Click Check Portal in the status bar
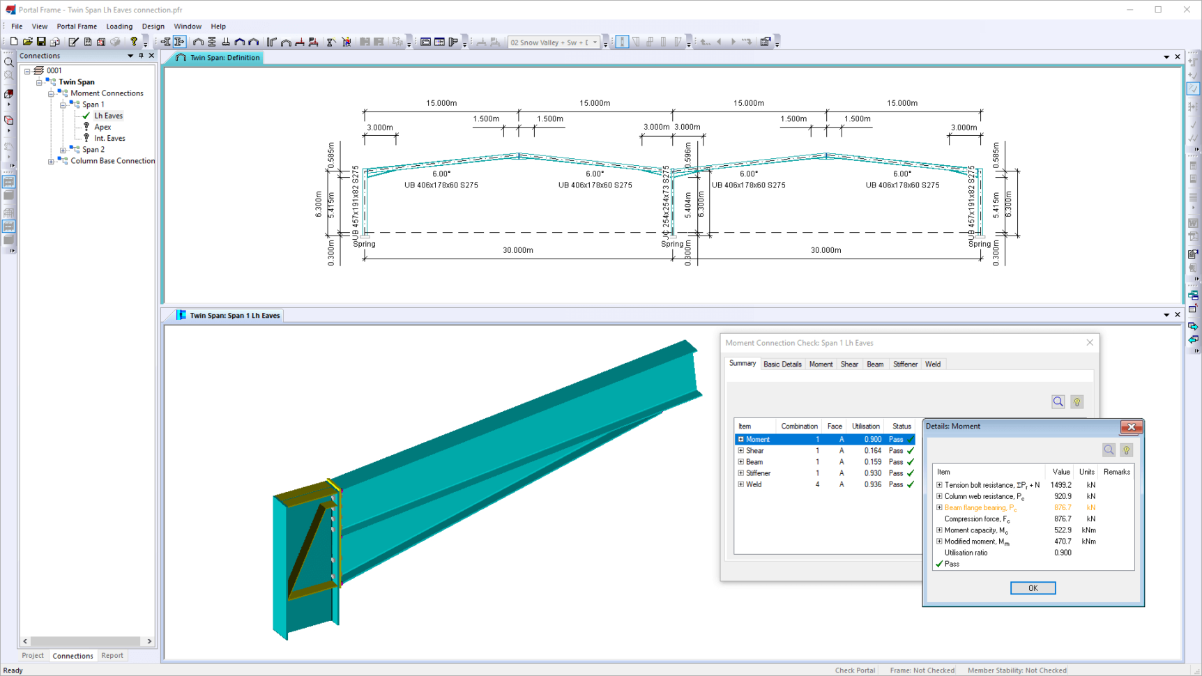1202x676 pixels. (x=855, y=670)
